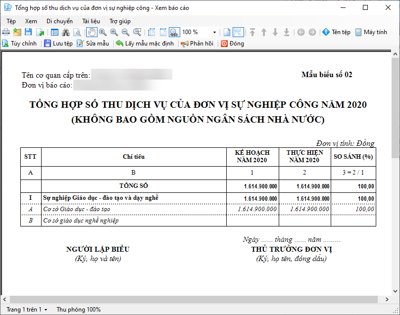The height and width of the screenshot is (315, 400).
Task: Click the zoom in magnifier icon
Action: point(114,32)
